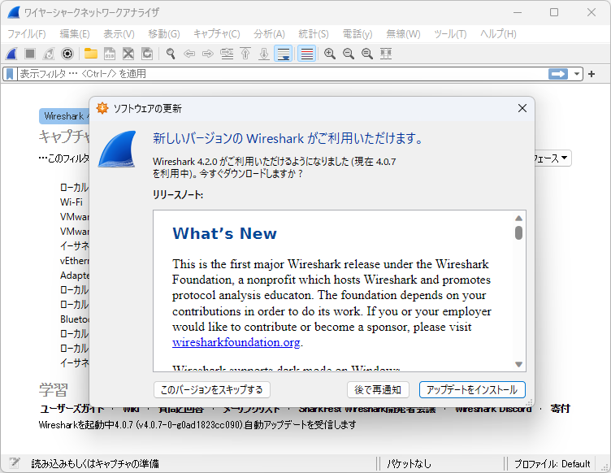This screenshot has height=473, width=611.
Task: Open the 無線(W) menu
Action: click(x=403, y=34)
